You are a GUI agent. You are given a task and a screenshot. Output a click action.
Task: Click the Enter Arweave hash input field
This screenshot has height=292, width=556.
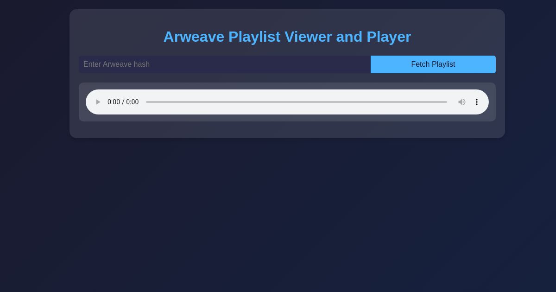[225, 64]
